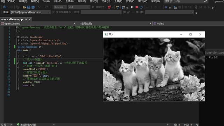Click the Visual Studio logo icon
Screen dimensions: 224x126
[3, 1]
